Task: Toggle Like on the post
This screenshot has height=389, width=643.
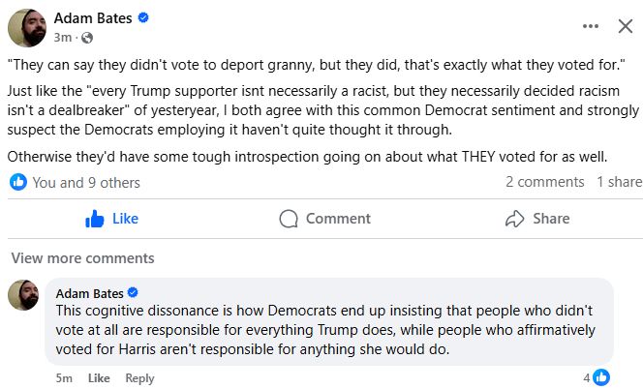Action: pos(111,219)
